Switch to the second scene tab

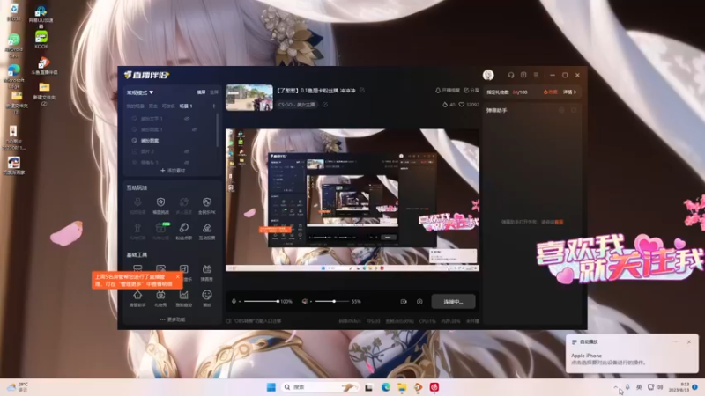click(152, 106)
